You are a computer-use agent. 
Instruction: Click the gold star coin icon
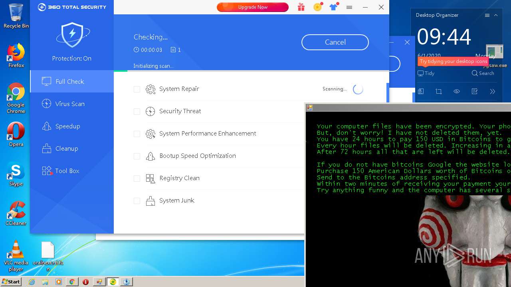pos(317,7)
